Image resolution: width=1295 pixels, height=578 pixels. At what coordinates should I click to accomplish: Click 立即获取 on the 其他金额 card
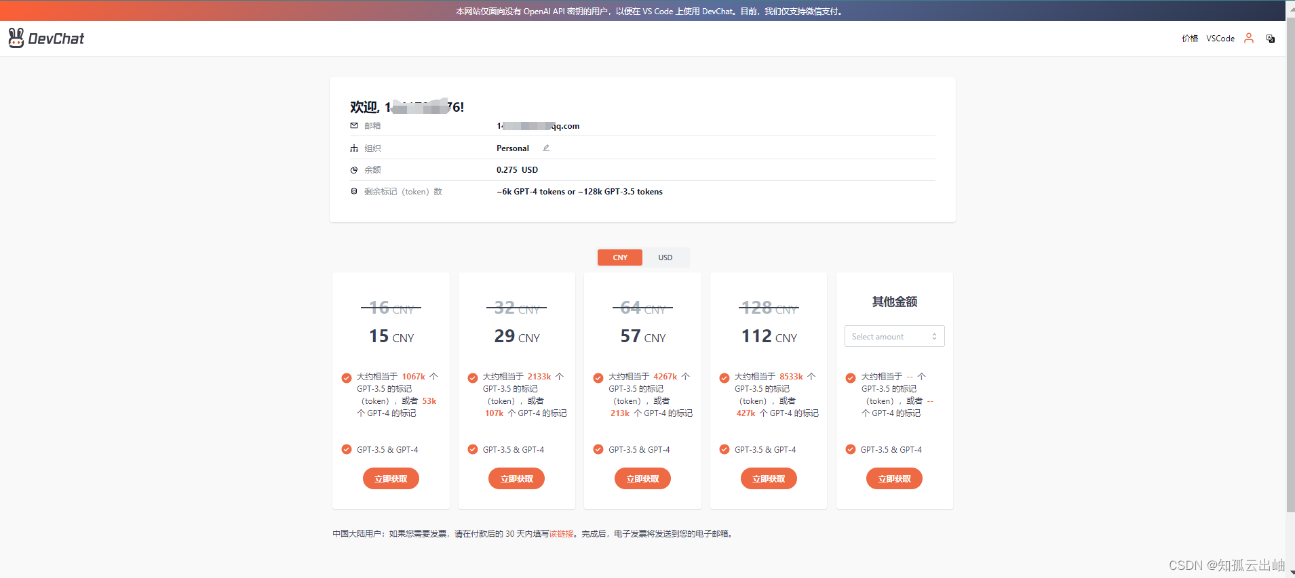tap(894, 478)
